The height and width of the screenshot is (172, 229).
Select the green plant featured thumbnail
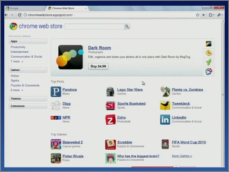click(x=209, y=62)
